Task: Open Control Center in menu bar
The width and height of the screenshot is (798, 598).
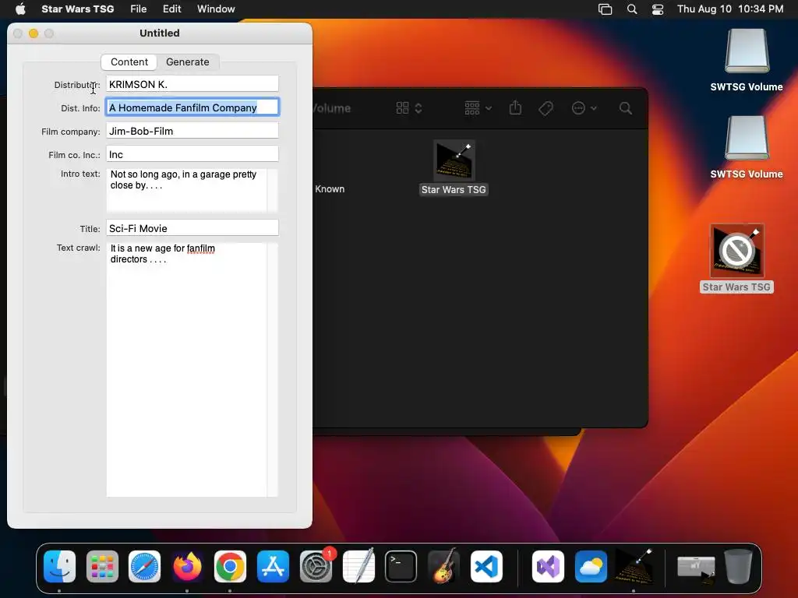Action: click(658, 9)
